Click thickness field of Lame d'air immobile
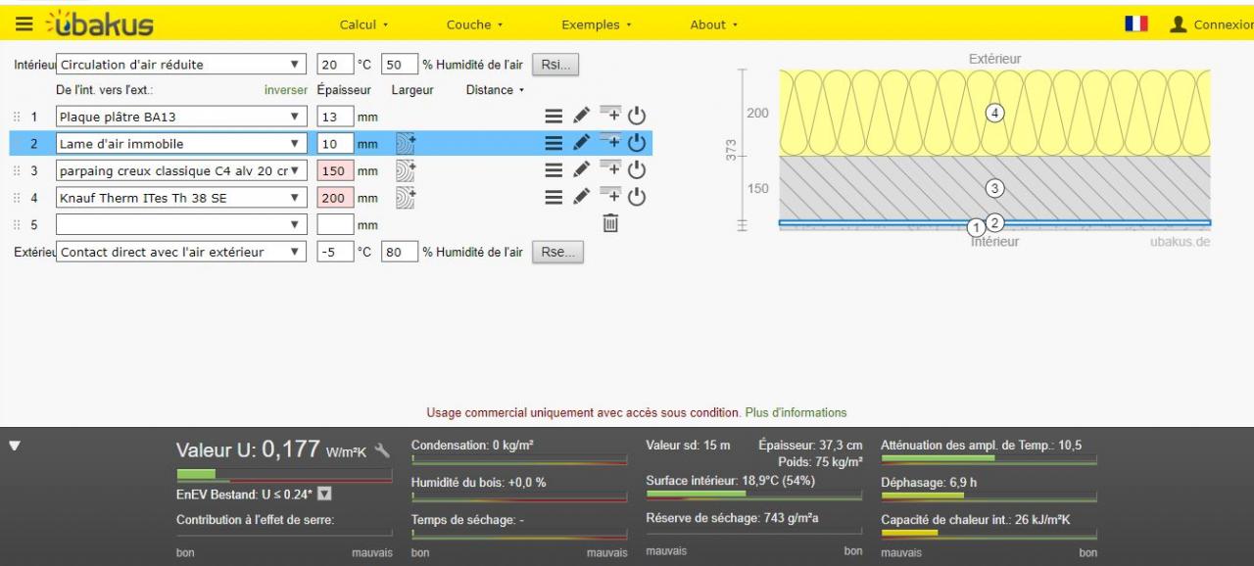The height and width of the screenshot is (566, 1254). 334,144
